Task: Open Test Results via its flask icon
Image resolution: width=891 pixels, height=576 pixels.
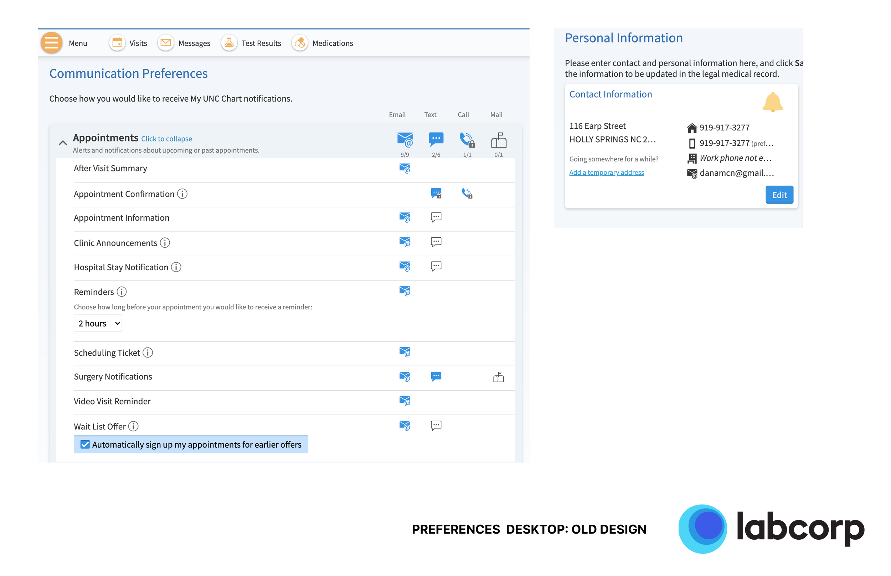Action: (229, 43)
